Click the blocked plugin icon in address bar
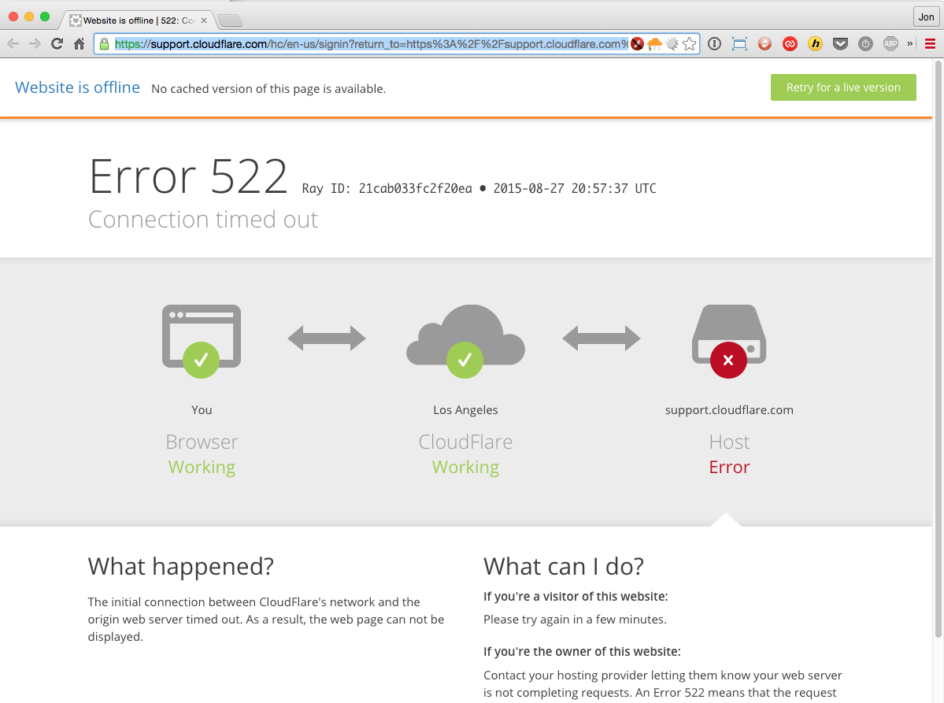The height and width of the screenshot is (703, 944). click(x=637, y=44)
